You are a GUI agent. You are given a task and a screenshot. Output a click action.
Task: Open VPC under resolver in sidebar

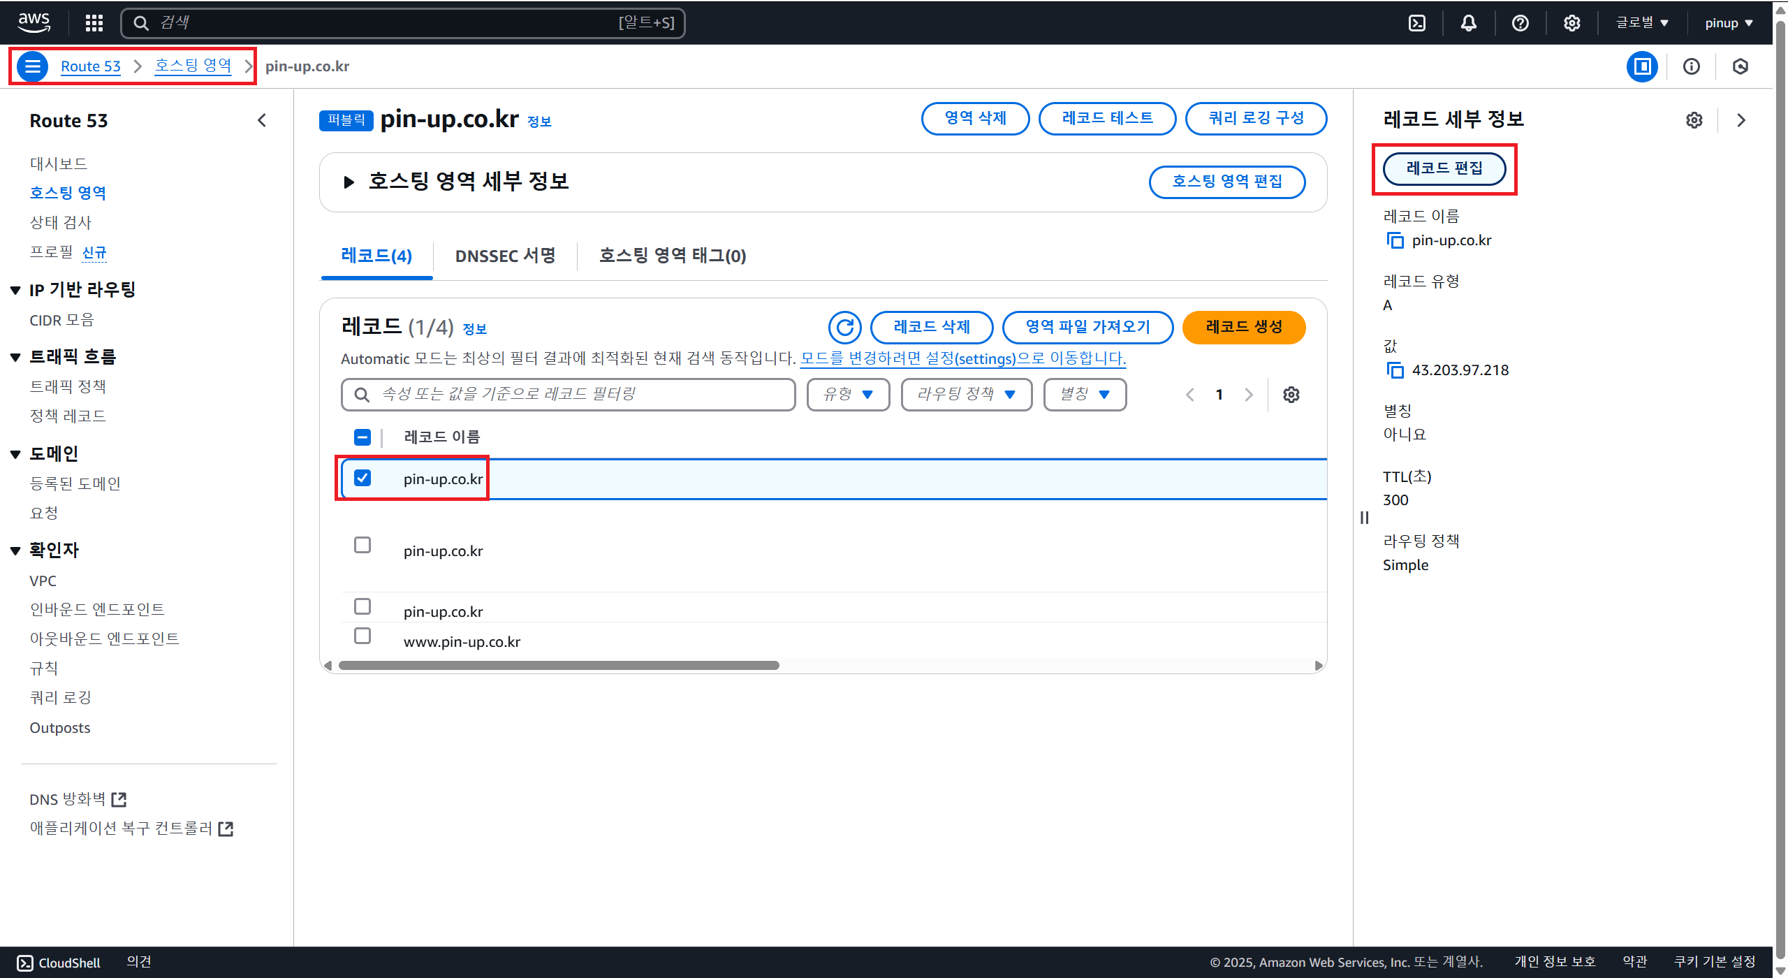coord(43,581)
